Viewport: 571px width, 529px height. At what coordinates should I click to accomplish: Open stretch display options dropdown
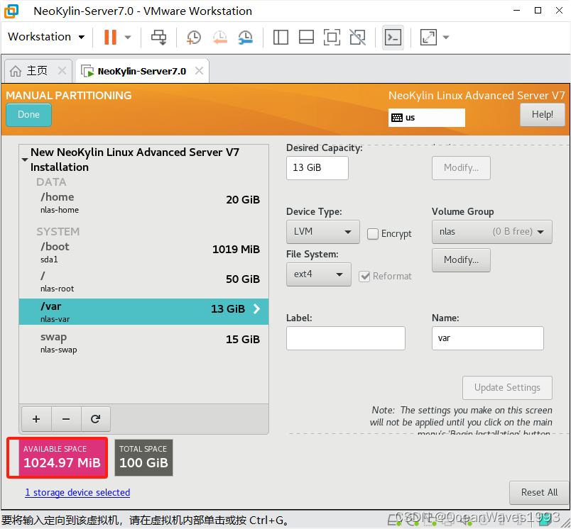click(x=446, y=37)
